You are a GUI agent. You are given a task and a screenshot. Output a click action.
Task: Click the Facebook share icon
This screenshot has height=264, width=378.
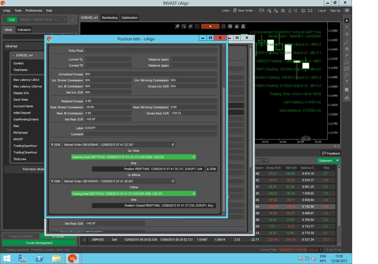tap(230, 26)
